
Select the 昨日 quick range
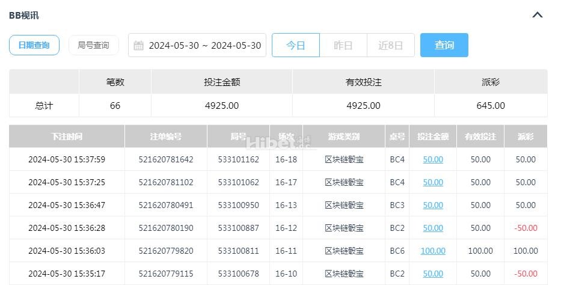[343, 45]
